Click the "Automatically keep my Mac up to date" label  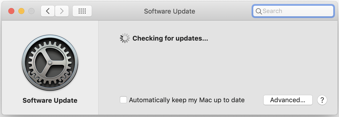pos(187,100)
